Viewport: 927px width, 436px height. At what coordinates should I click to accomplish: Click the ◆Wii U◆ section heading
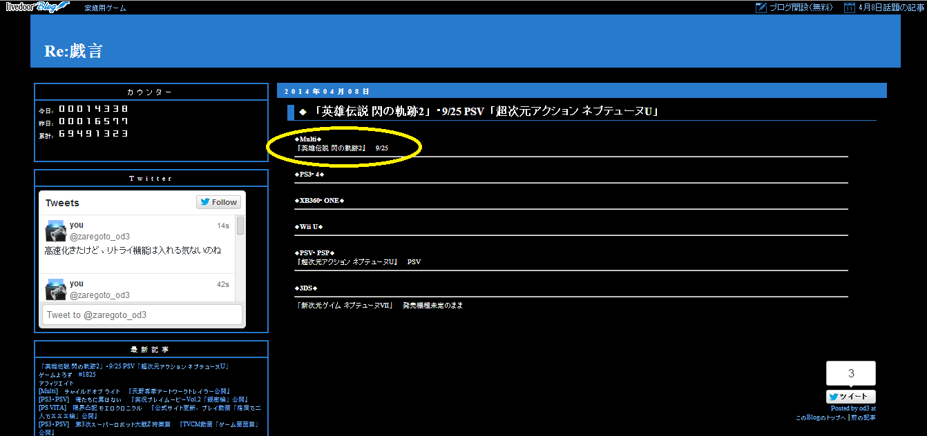[309, 227]
